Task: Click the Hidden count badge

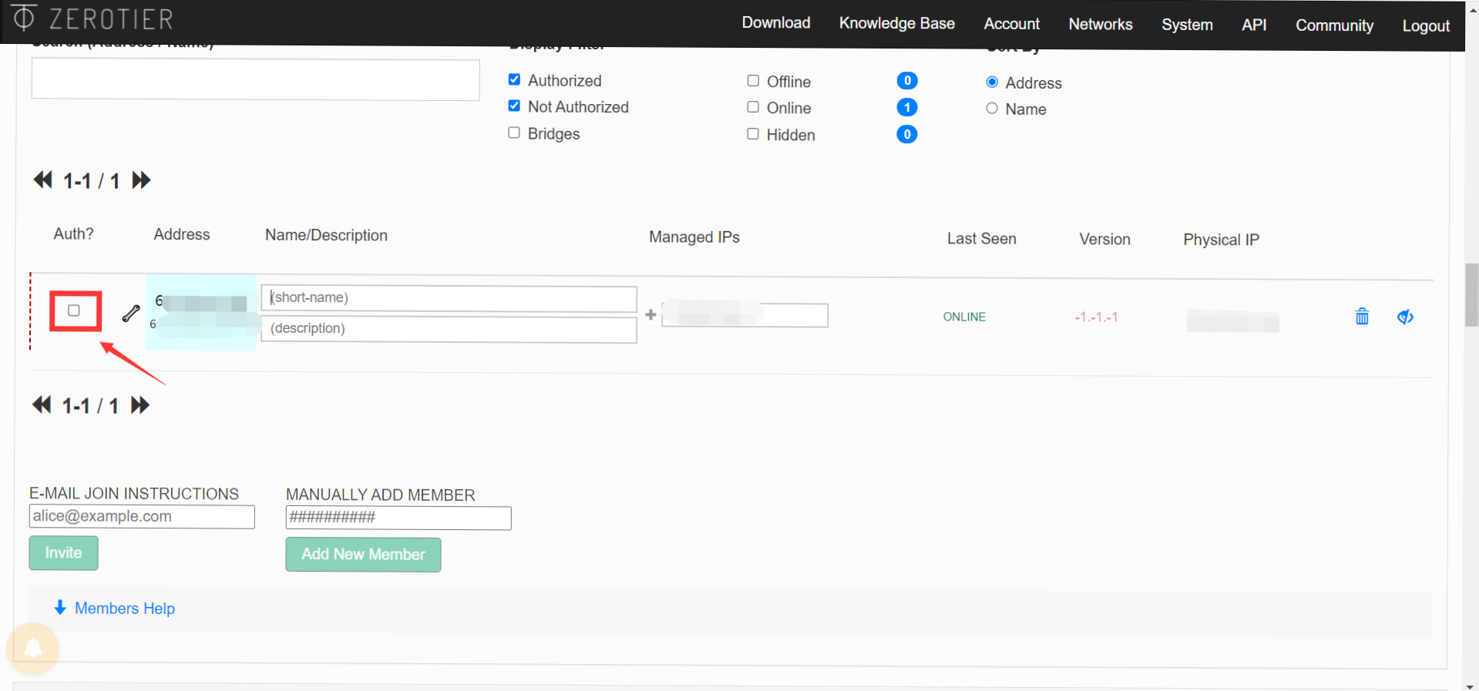Action: click(907, 134)
